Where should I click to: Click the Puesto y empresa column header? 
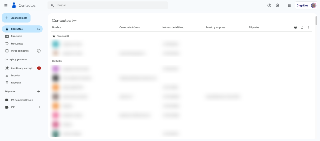point(216,27)
